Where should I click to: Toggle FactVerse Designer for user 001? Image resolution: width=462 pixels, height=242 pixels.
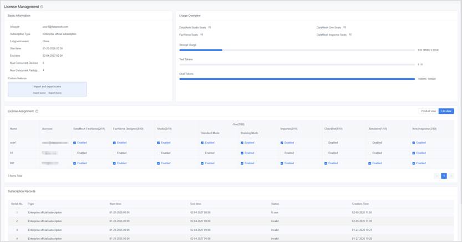pos(115,163)
